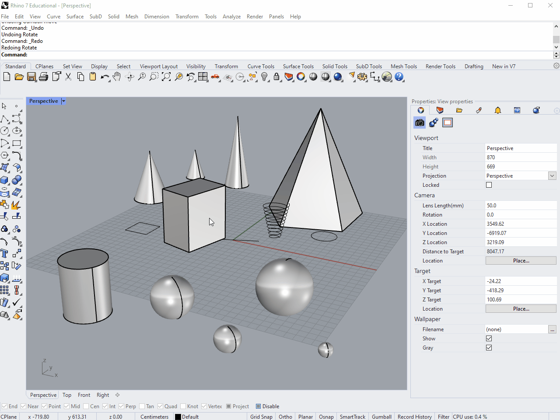
Task: Open the Transform menu
Action: [x=187, y=17]
